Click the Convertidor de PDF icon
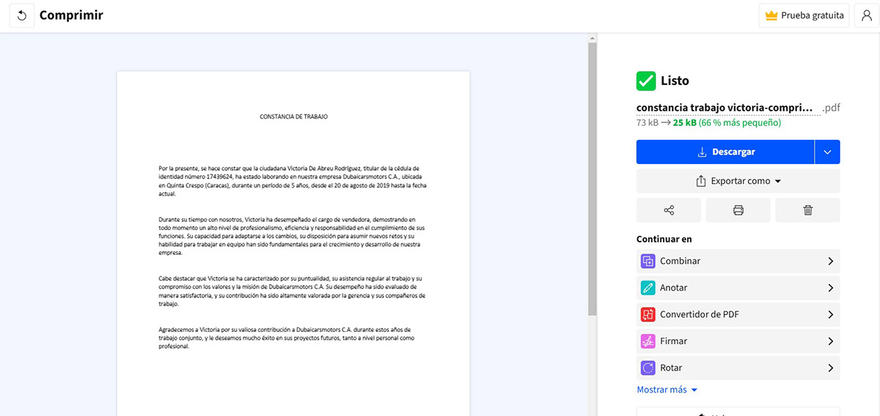Viewport: 880px width, 416px height. [648, 315]
